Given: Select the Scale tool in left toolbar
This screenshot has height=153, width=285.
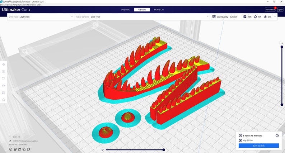Looking at the screenshot, I should coord(4,72).
